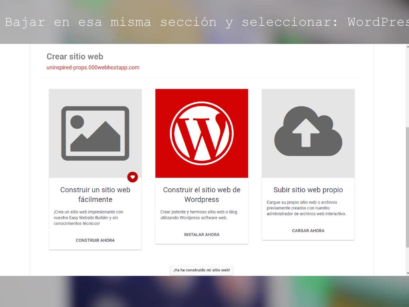Click the Crear sitio web heading
This screenshot has height=307, width=409.
[75, 56]
